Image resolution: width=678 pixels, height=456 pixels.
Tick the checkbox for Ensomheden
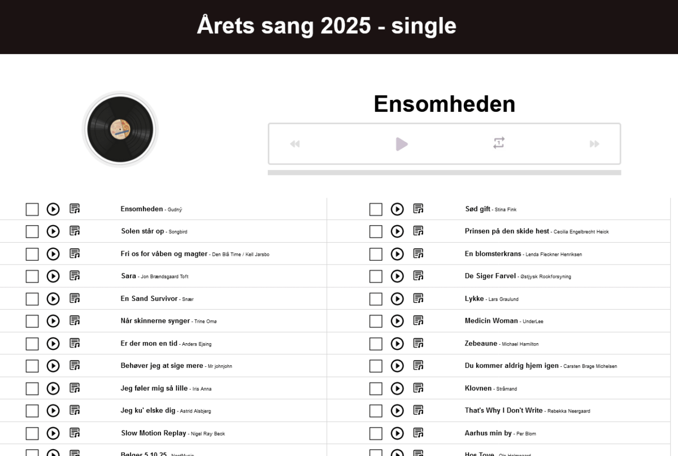click(x=32, y=209)
